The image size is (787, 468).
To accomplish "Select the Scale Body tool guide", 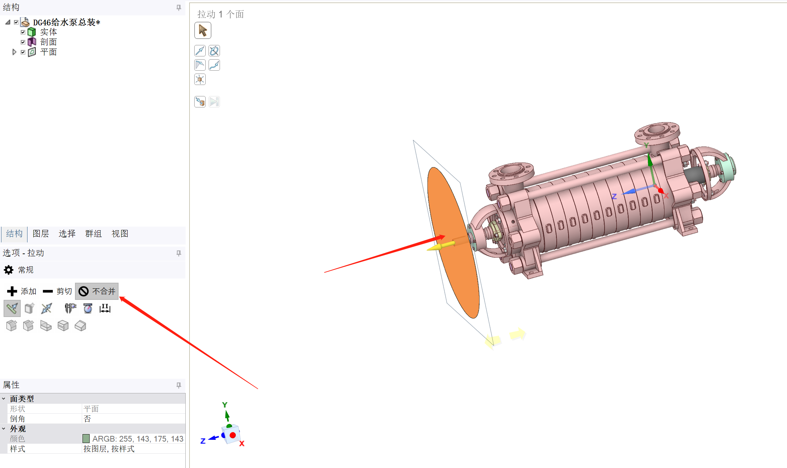I will click(x=200, y=79).
